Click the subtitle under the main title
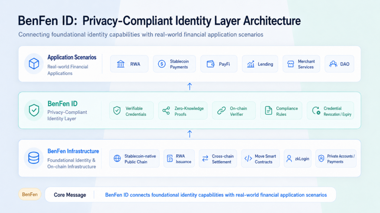Screen dimensions: 380x213 coord(141,34)
